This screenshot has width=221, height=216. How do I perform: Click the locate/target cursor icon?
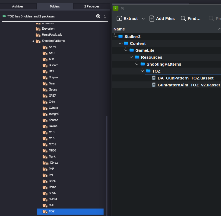pos(98,16)
